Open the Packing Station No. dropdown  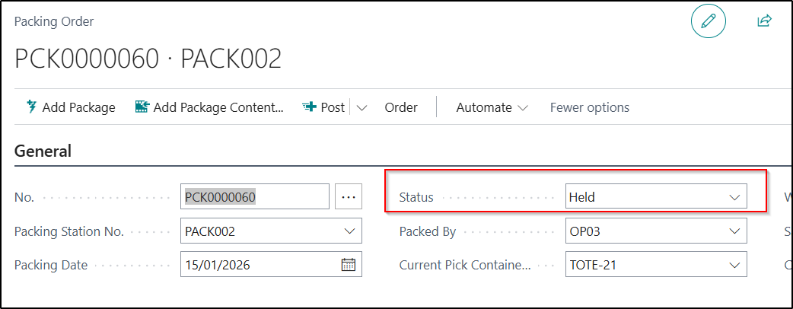(349, 231)
